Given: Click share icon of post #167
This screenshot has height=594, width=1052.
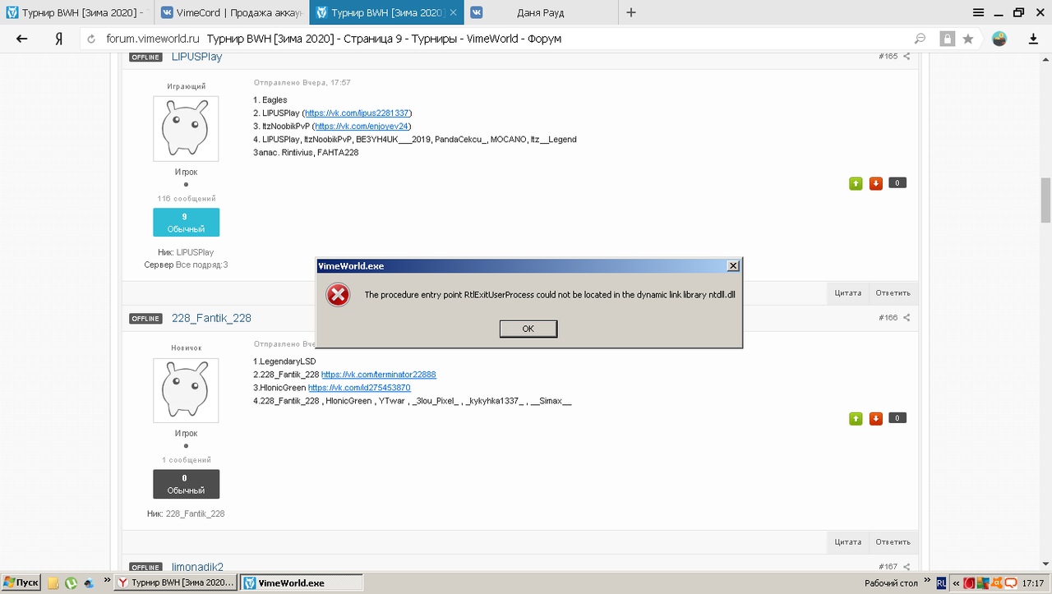Looking at the screenshot, I should click(907, 567).
